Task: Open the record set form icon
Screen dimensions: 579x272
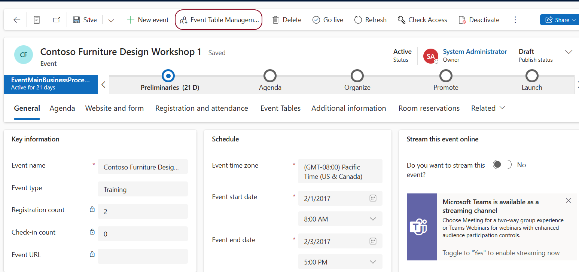Action: tap(37, 20)
